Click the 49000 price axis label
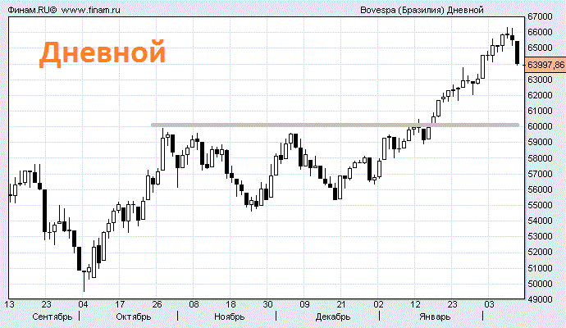The image size is (566, 328). [x=539, y=300]
